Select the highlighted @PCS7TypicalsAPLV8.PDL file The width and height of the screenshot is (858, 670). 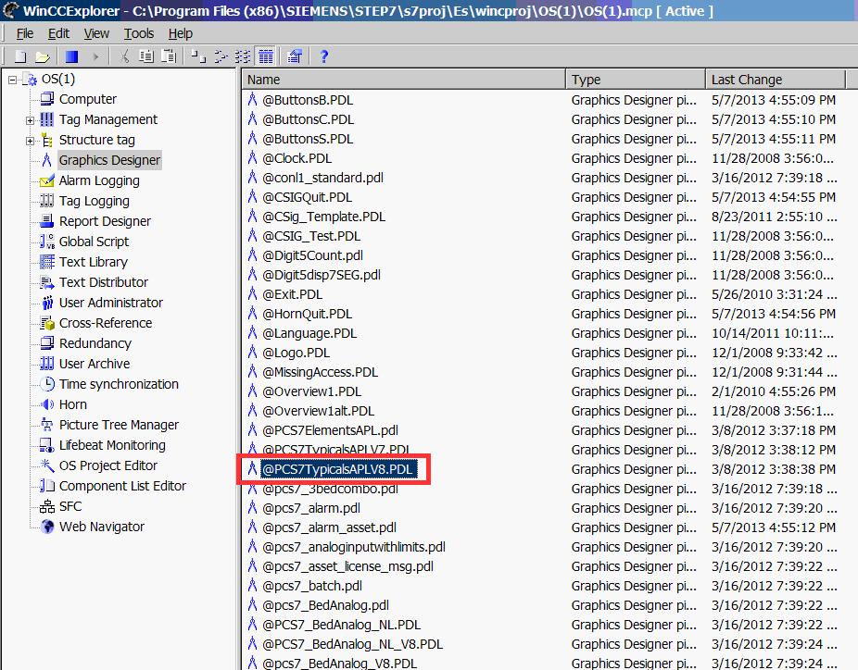[x=337, y=469]
